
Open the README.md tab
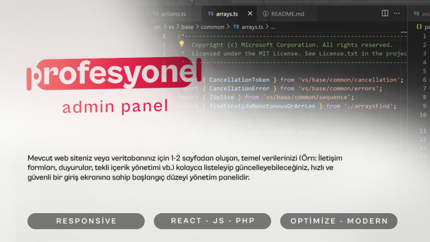(x=287, y=14)
